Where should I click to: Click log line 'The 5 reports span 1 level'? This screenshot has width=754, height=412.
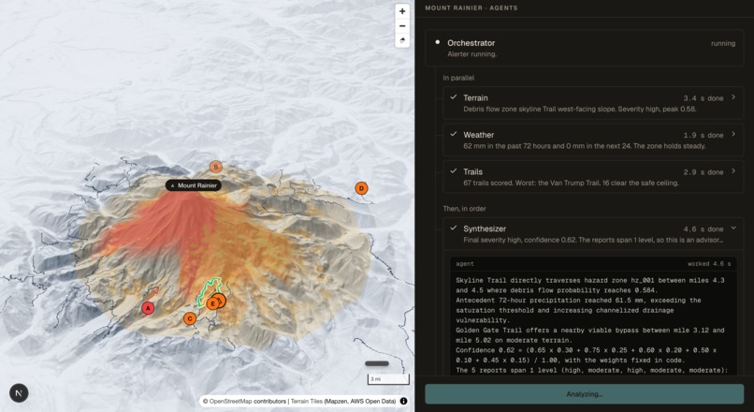click(x=508, y=370)
